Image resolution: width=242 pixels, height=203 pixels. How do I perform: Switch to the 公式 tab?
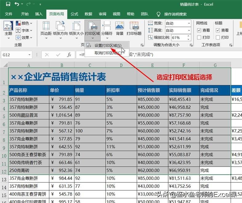(x=75, y=14)
